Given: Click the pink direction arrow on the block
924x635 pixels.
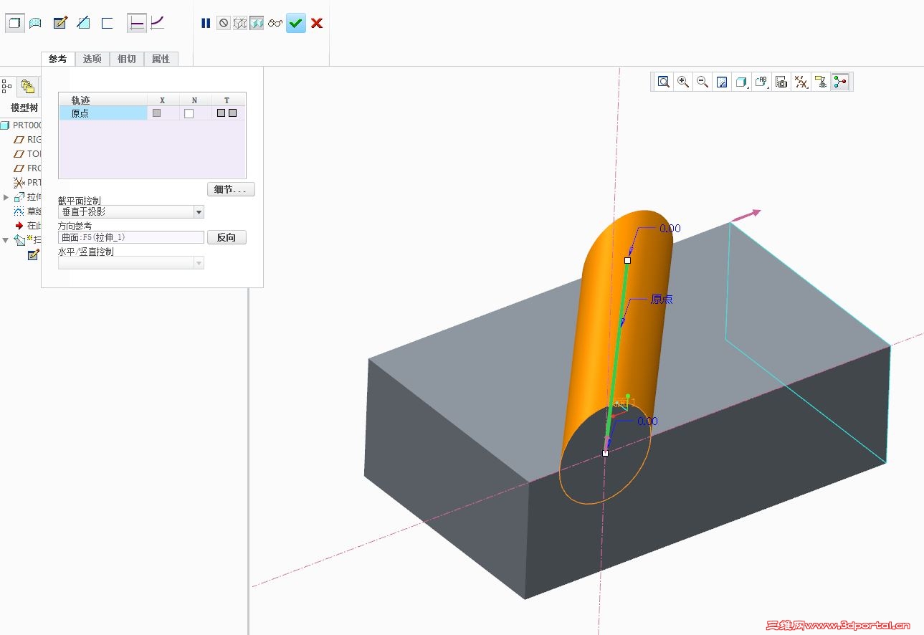Looking at the screenshot, I should 746,215.
